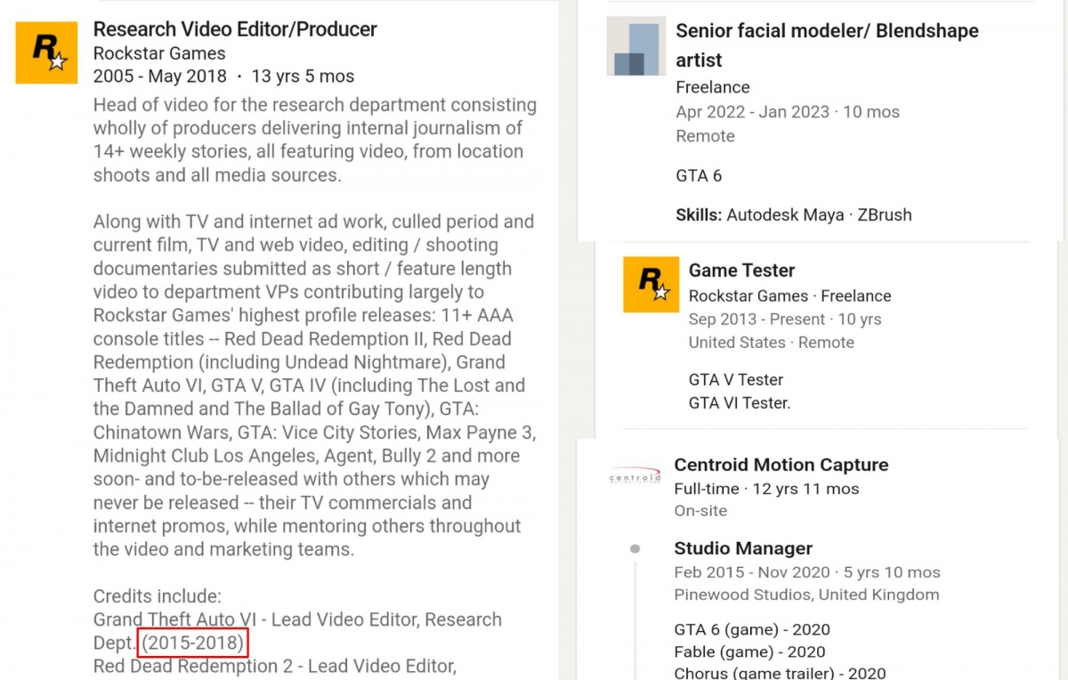Select 'Feb 2015 - Nov 2020 · 5 yrs 10 mos'

click(806, 572)
